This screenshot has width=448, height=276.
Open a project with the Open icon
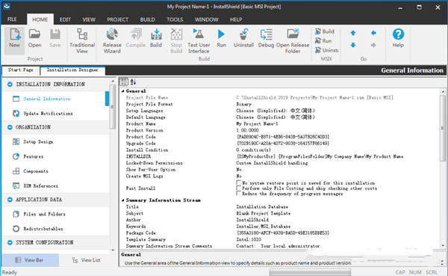click(x=34, y=38)
